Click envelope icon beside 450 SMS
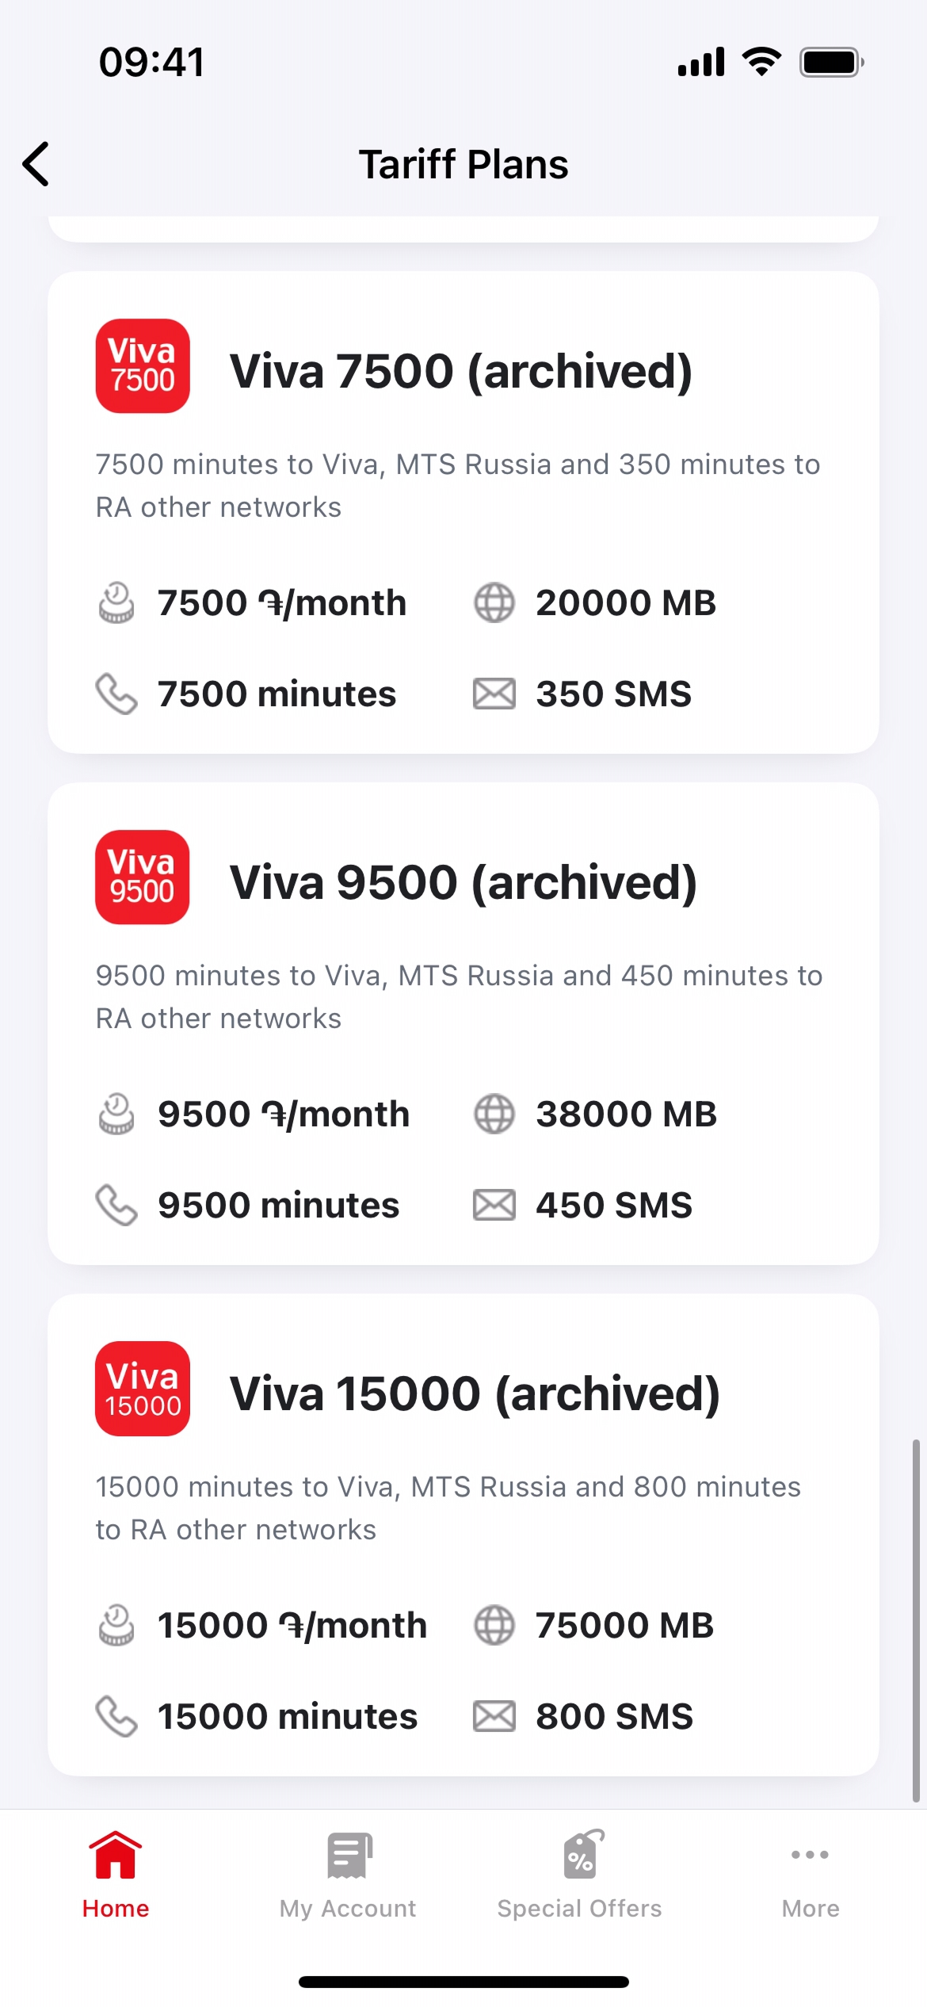 [494, 1206]
